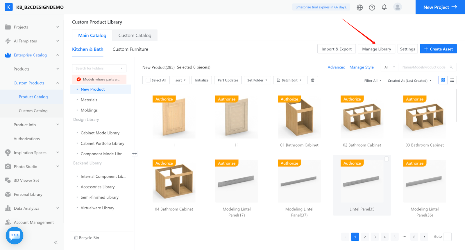Click the globe language icon
465x250 pixels.
click(360, 8)
